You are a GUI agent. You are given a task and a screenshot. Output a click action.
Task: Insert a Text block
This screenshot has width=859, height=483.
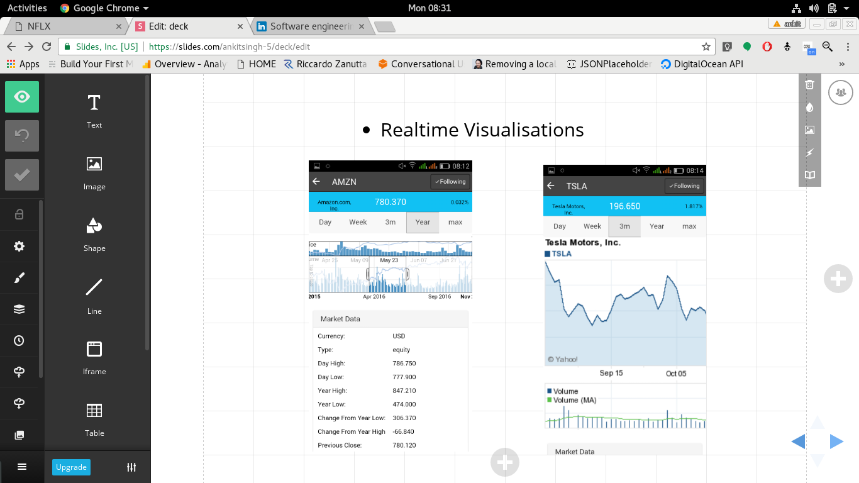pos(94,111)
